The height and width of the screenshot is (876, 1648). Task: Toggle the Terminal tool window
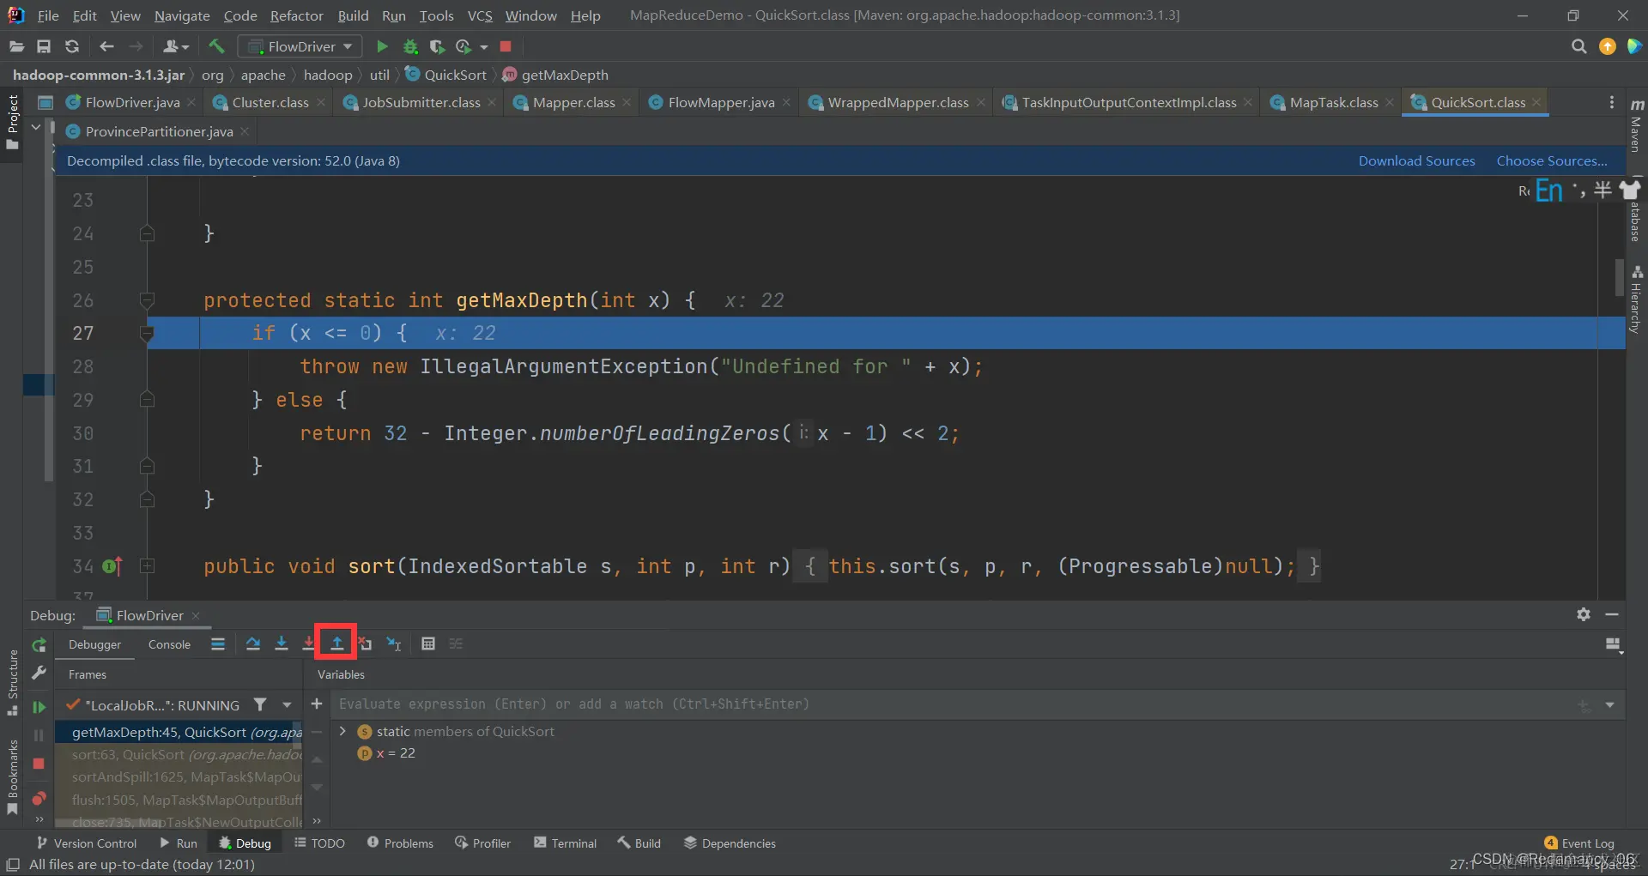tap(565, 843)
